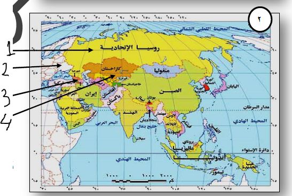The image size is (292, 196).
Task: Click the circled number ٢ badge
Action: pyautogui.click(x=260, y=19)
